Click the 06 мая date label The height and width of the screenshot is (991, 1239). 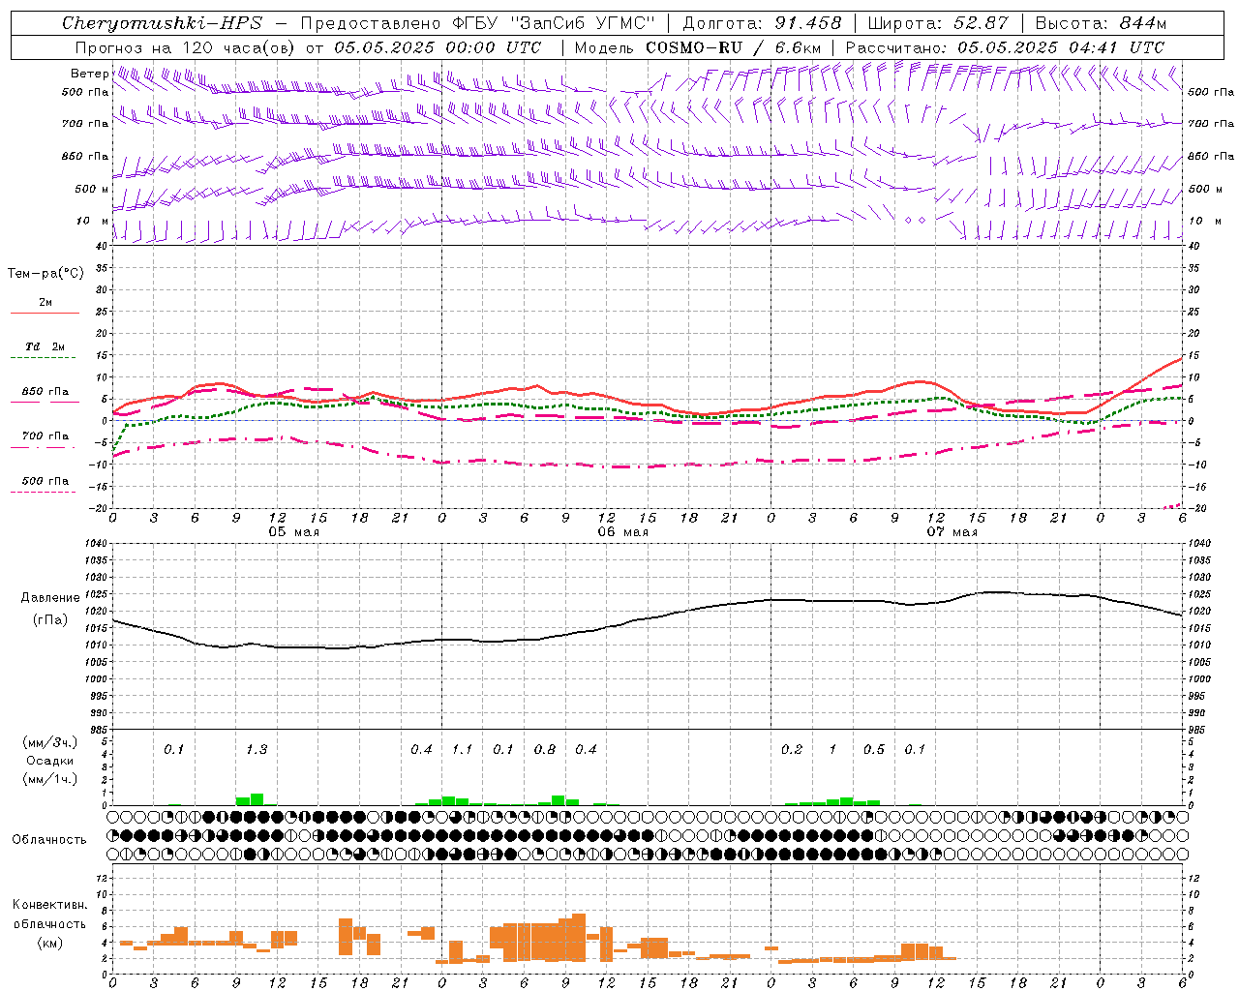pos(622,532)
